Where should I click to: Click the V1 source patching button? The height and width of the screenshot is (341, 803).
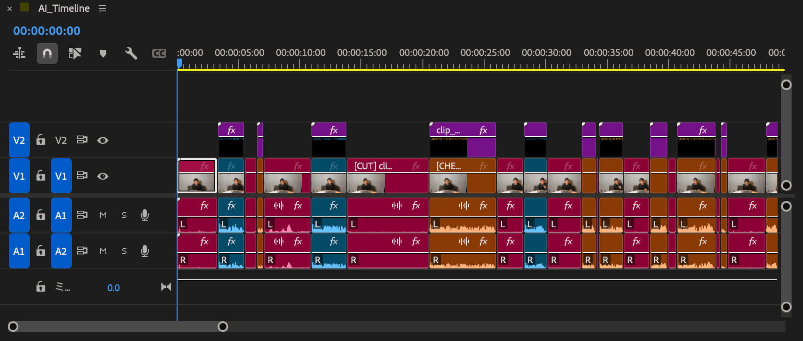click(19, 176)
